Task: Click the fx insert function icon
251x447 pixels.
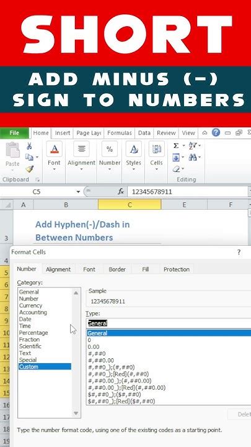Action: 121,192
